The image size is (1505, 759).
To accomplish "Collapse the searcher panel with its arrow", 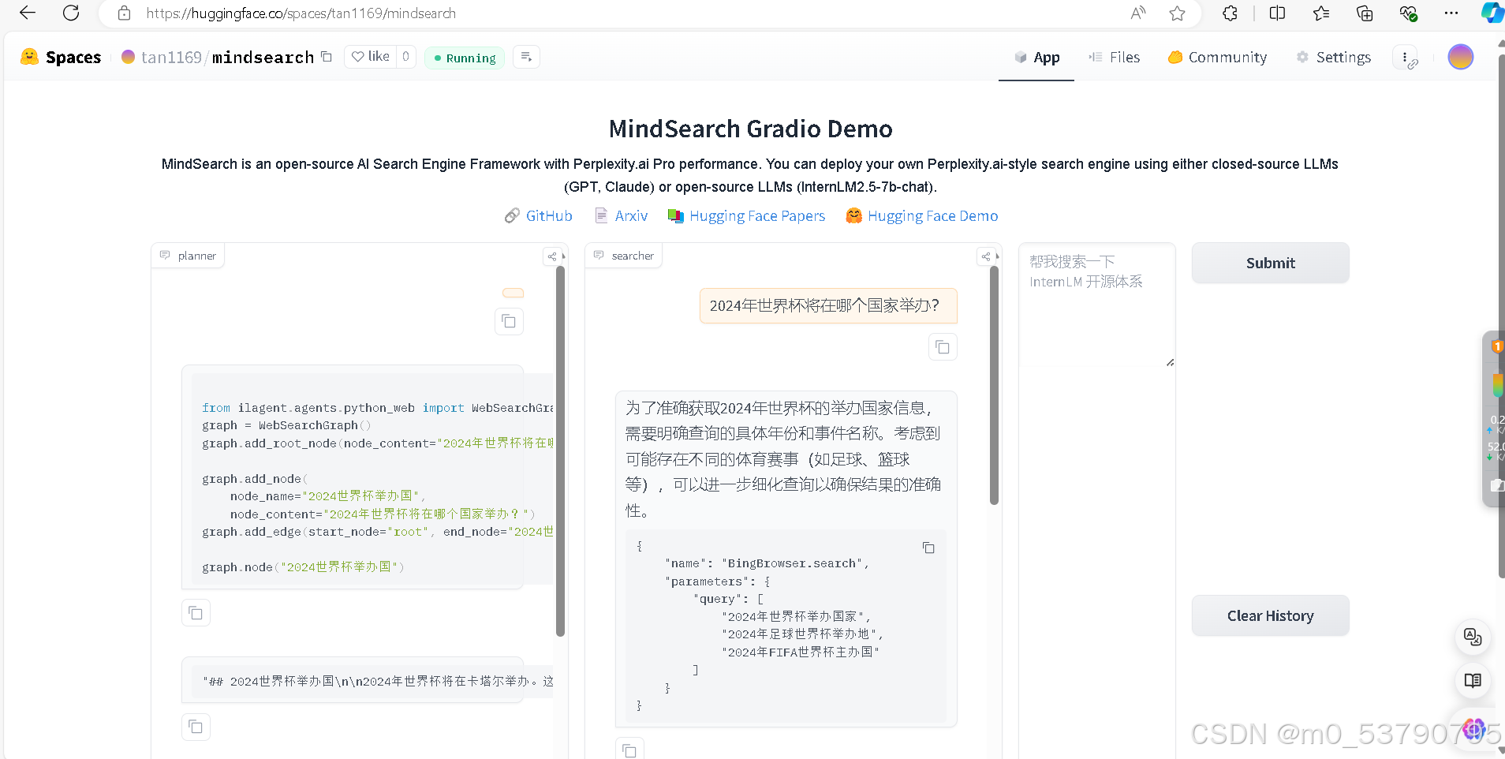I will coord(996,256).
